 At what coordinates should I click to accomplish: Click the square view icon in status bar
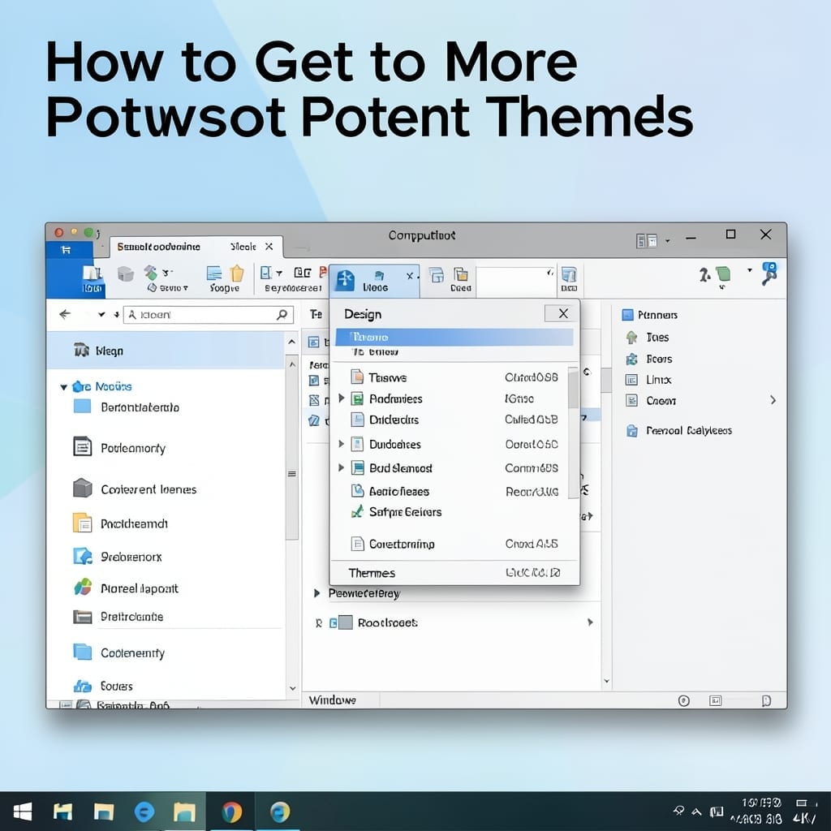point(715,700)
